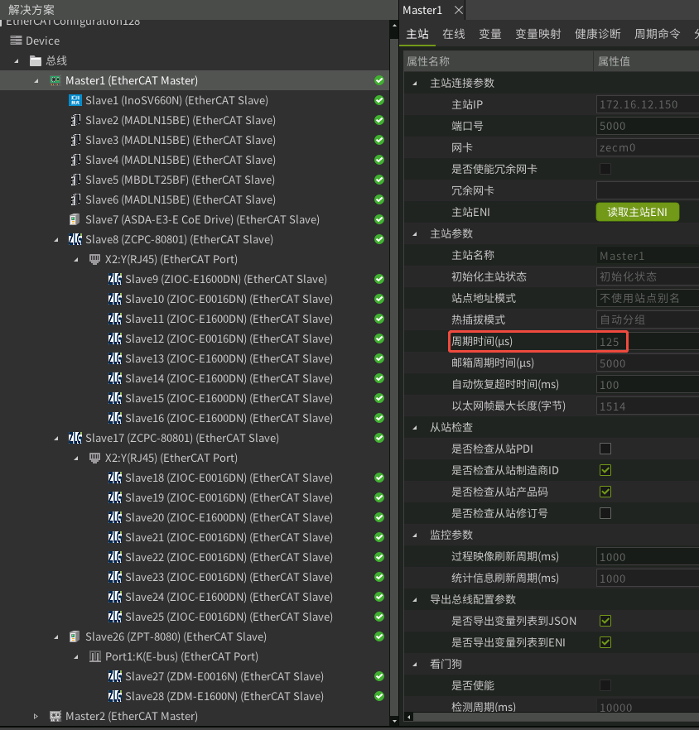
Task: Open the 健康诊断 tab
Action: pos(598,34)
